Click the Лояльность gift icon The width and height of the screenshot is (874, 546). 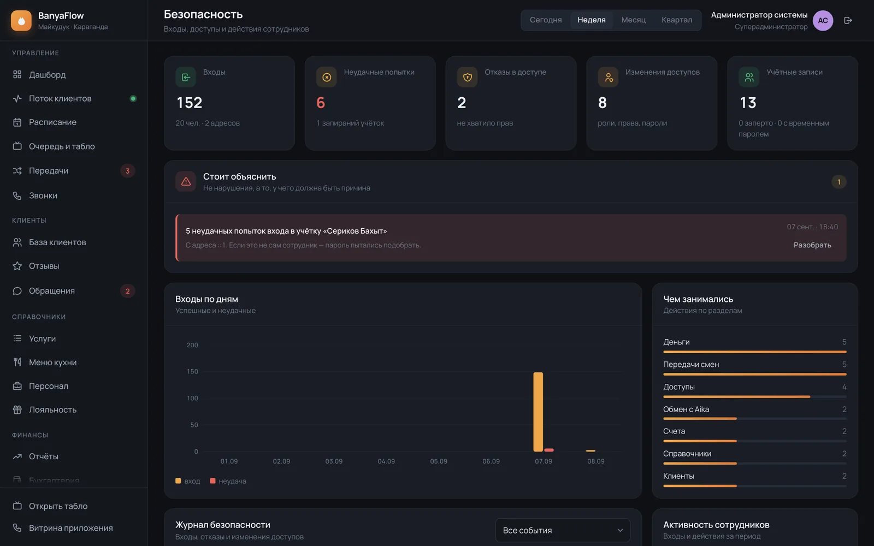click(x=17, y=410)
